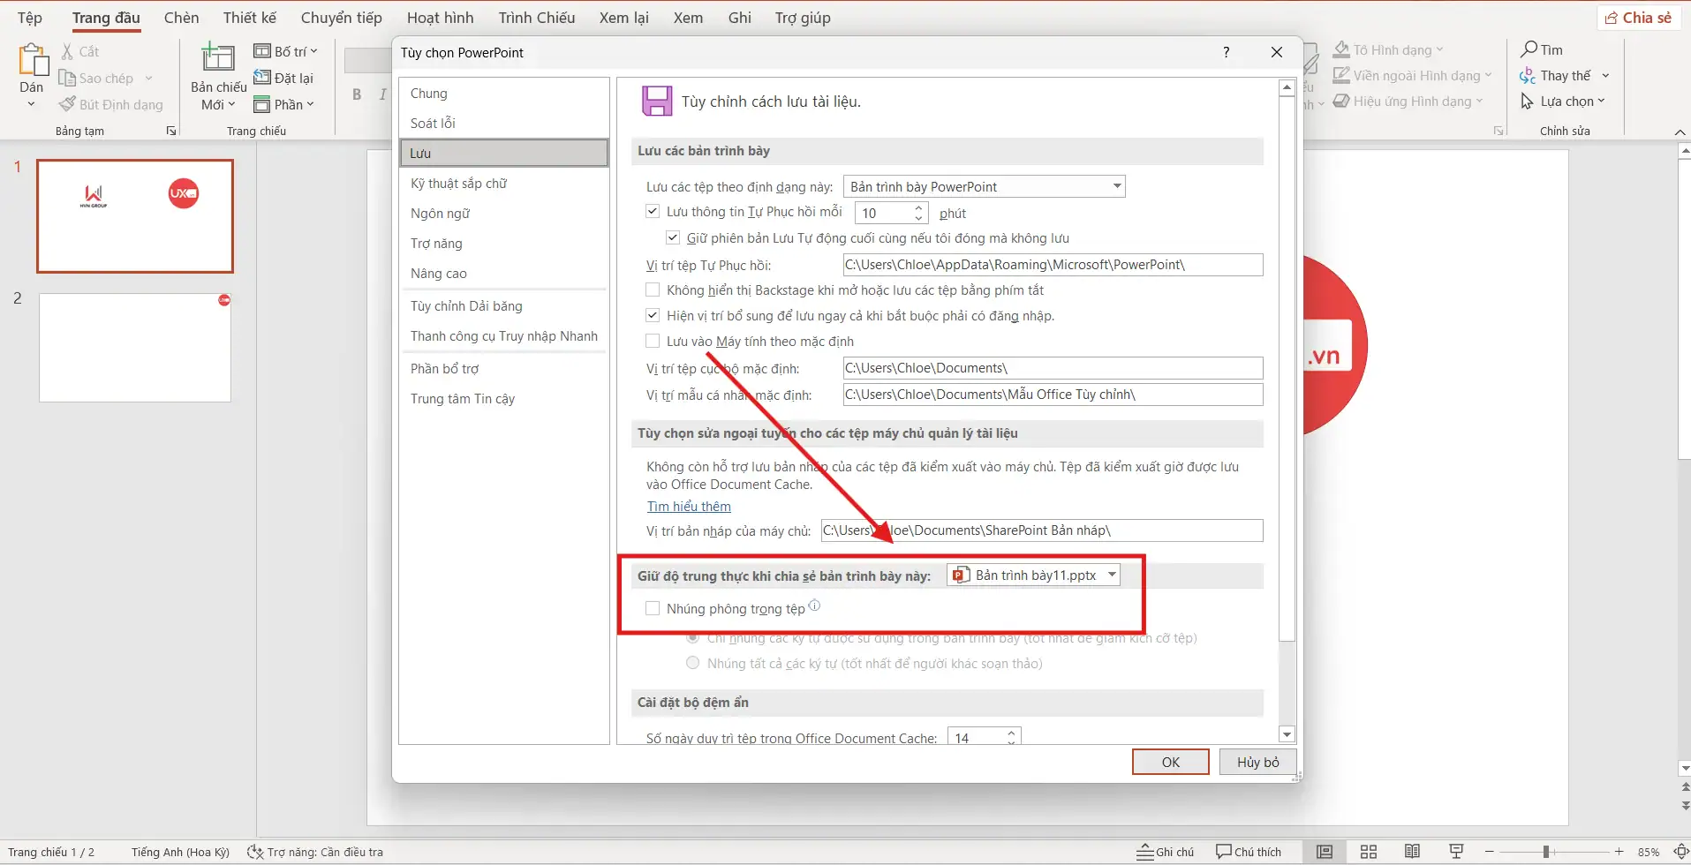The height and width of the screenshot is (865, 1691).
Task: Select slide 2 thumbnail
Action: 135,348
